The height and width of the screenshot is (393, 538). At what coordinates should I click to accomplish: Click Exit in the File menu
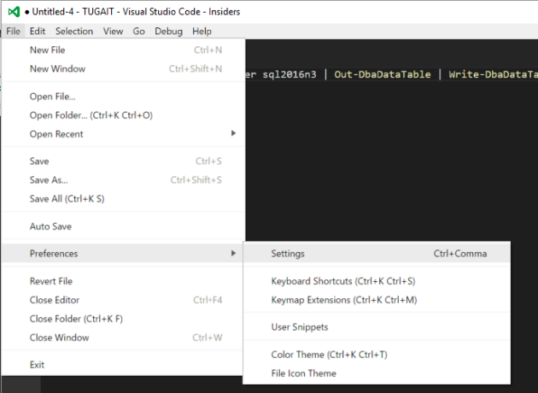(x=37, y=365)
